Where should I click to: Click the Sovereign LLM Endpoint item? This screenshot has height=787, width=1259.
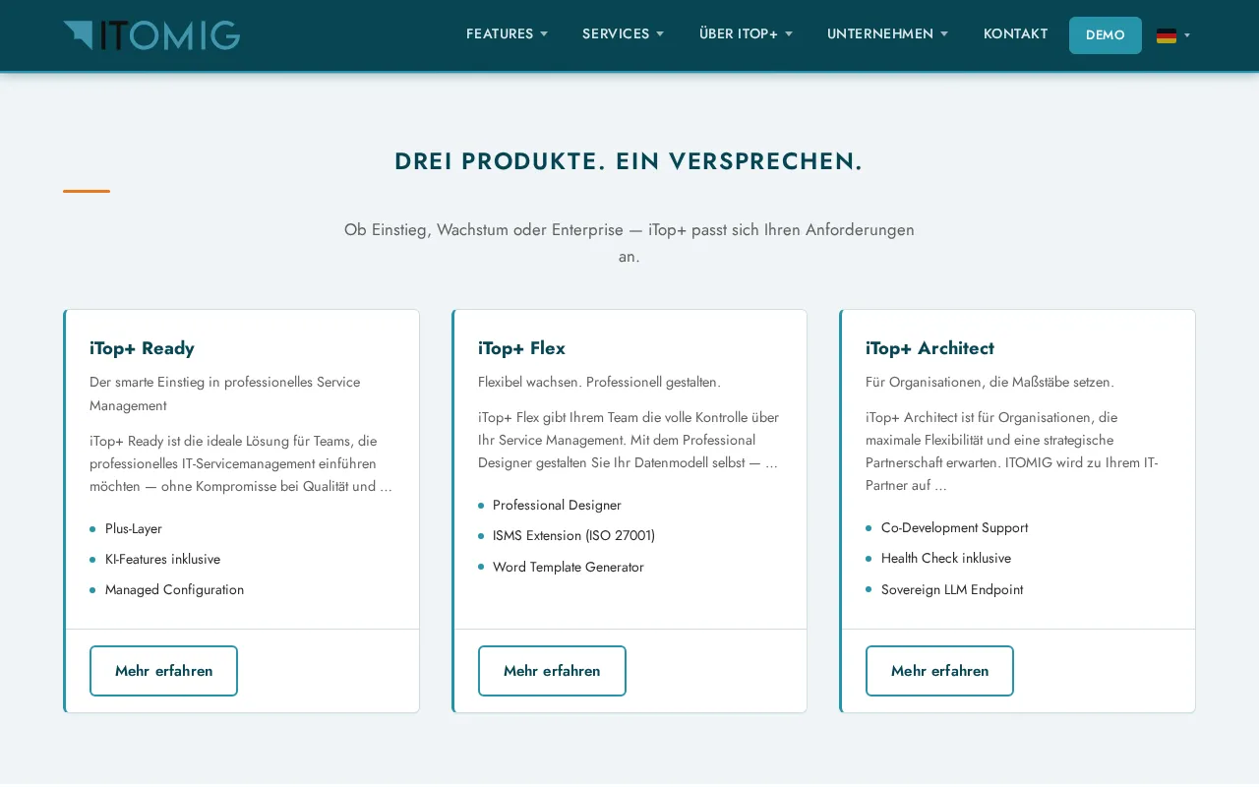pyautogui.click(x=952, y=590)
